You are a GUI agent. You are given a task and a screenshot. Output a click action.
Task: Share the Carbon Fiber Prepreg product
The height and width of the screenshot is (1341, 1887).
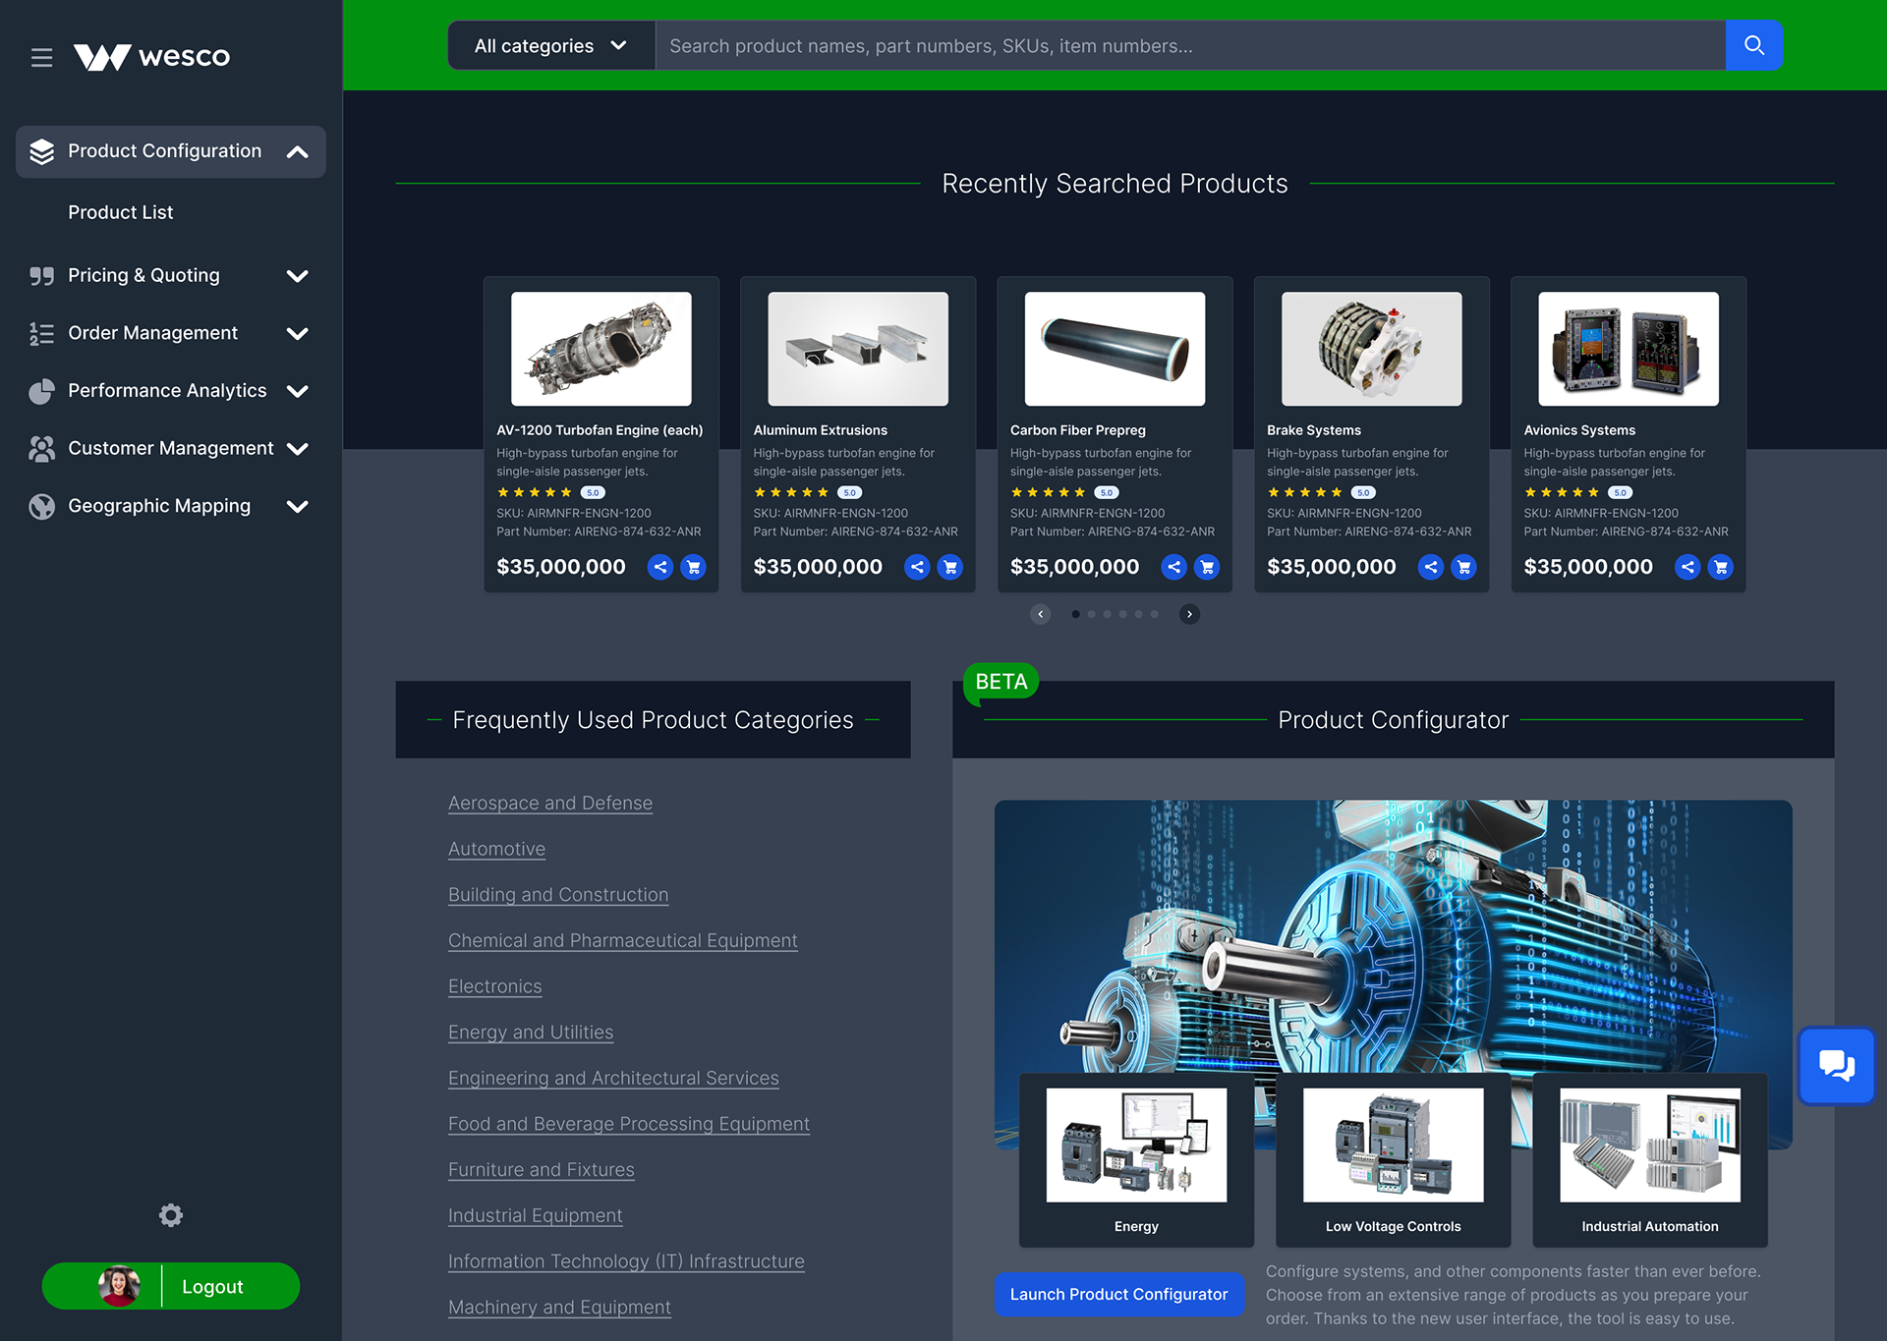(1173, 567)
